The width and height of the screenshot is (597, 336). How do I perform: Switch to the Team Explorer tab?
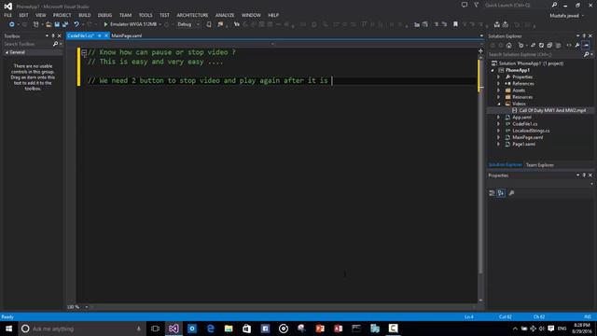[540, 165]
